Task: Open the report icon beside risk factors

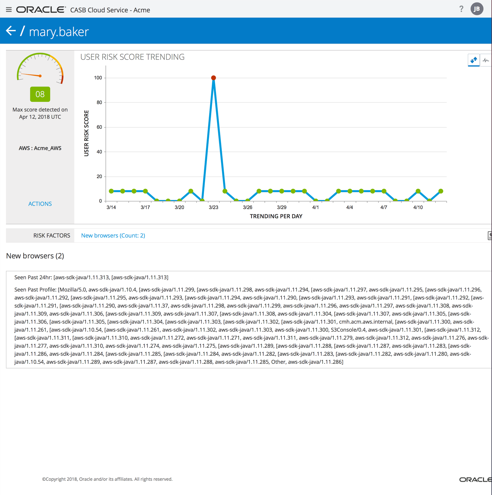Action: pyautogui.click(x=490, y=235)
